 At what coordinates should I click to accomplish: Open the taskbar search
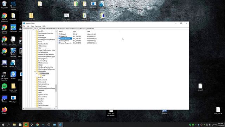point(8,125)
